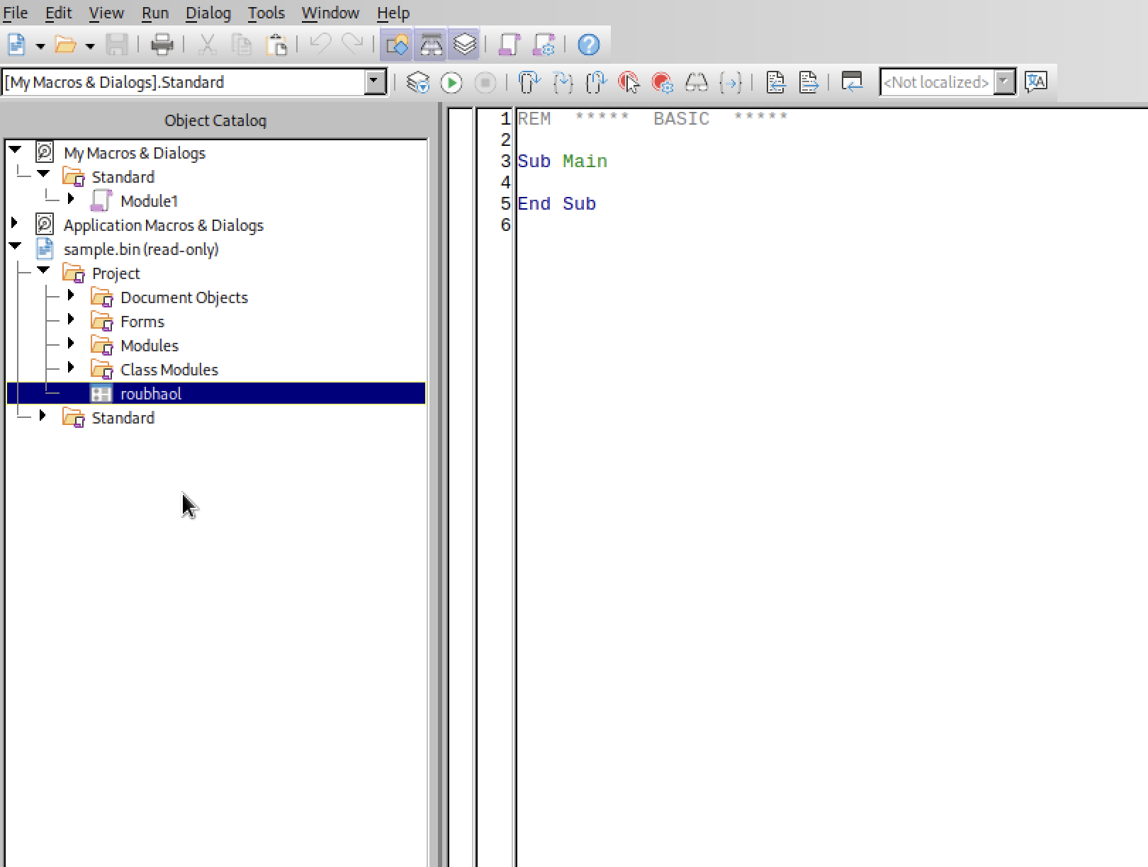
Task: Toggle the stacked-layers Modules toolbar button
Action: [x=465, y=45]
